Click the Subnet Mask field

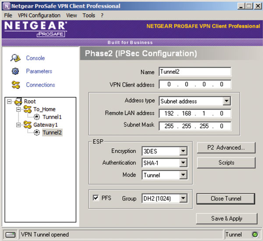tap(195, 126)
